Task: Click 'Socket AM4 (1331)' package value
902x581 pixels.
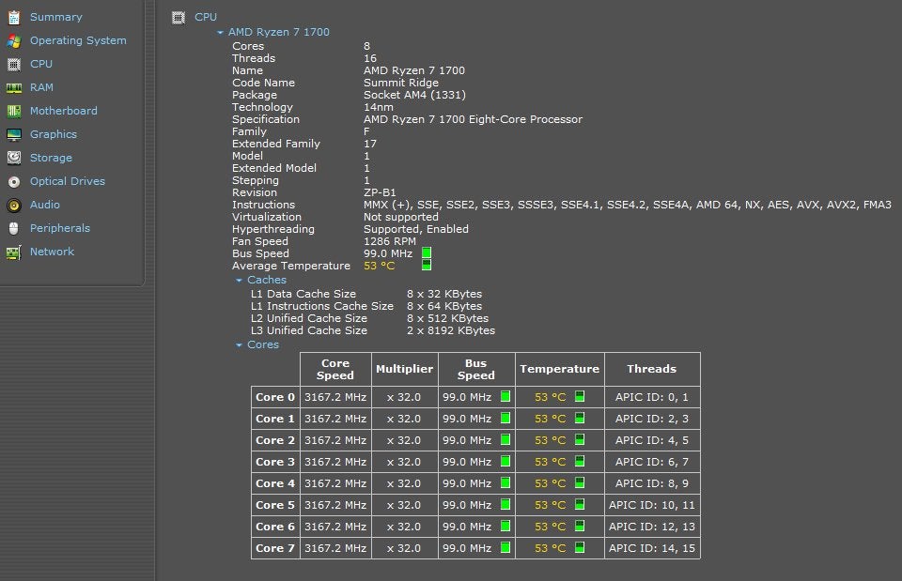Action: [x=414, y=95]
